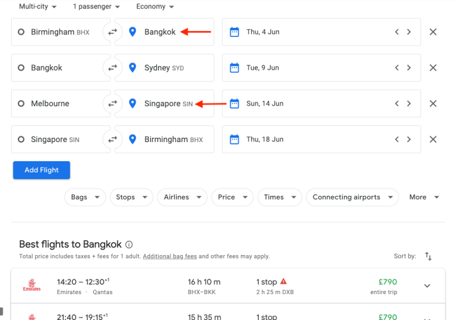Open the Connecting airports filter
This screenshot has height=320, width=457.
352,197
